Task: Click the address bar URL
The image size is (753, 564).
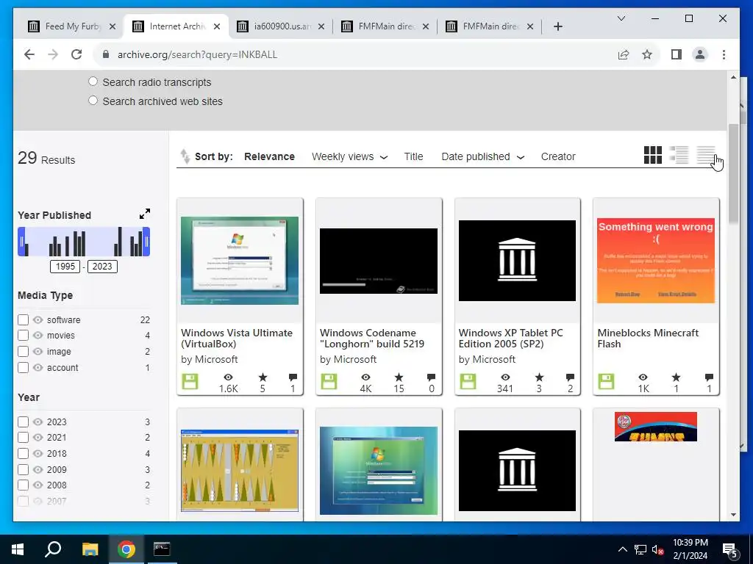Action: pos(197,54)
